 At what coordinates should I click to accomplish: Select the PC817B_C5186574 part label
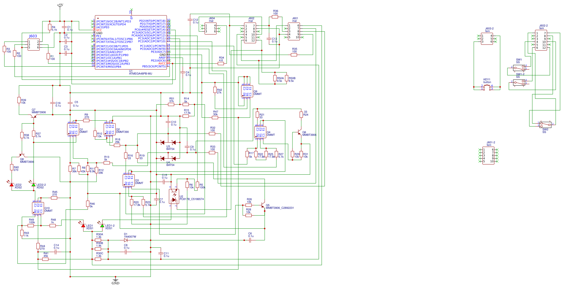192,199
